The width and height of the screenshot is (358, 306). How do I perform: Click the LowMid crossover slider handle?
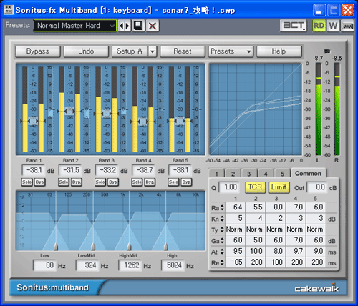[x=93, y=247]
